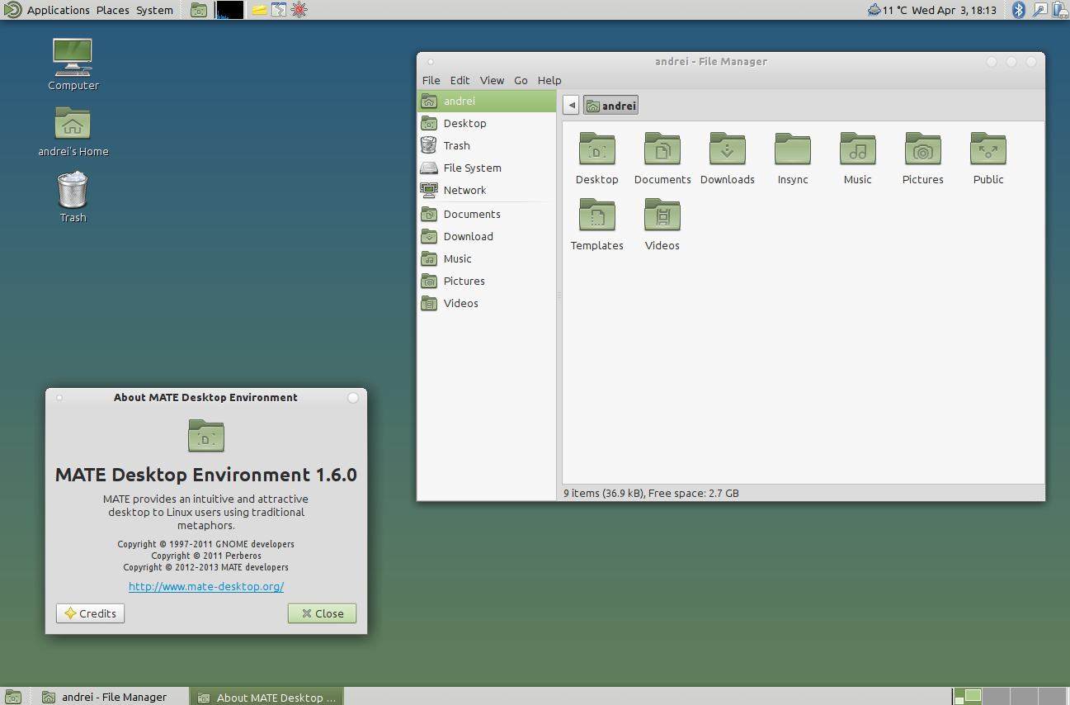
Task: Click the red burst launcher icon
Action: coord(299,10)
